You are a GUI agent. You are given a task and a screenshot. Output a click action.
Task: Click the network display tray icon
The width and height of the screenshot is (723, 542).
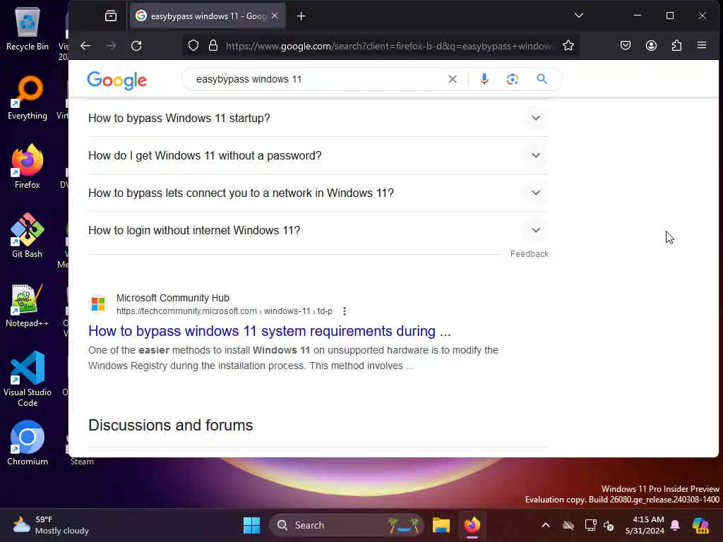point(590,525)
